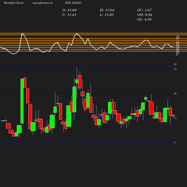Image resolution: width=187 pixels, height=187 pixels.
Task: Click the last red candle on the right
Action: (x=173, y=116)
